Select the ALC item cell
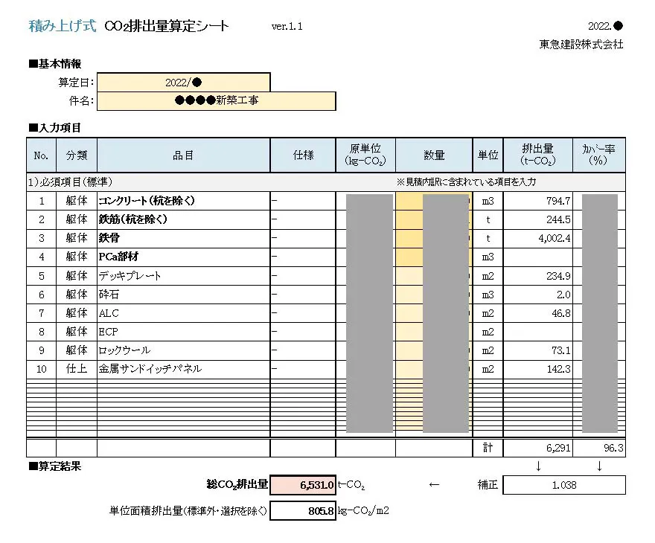 click(x=183, y=313)
